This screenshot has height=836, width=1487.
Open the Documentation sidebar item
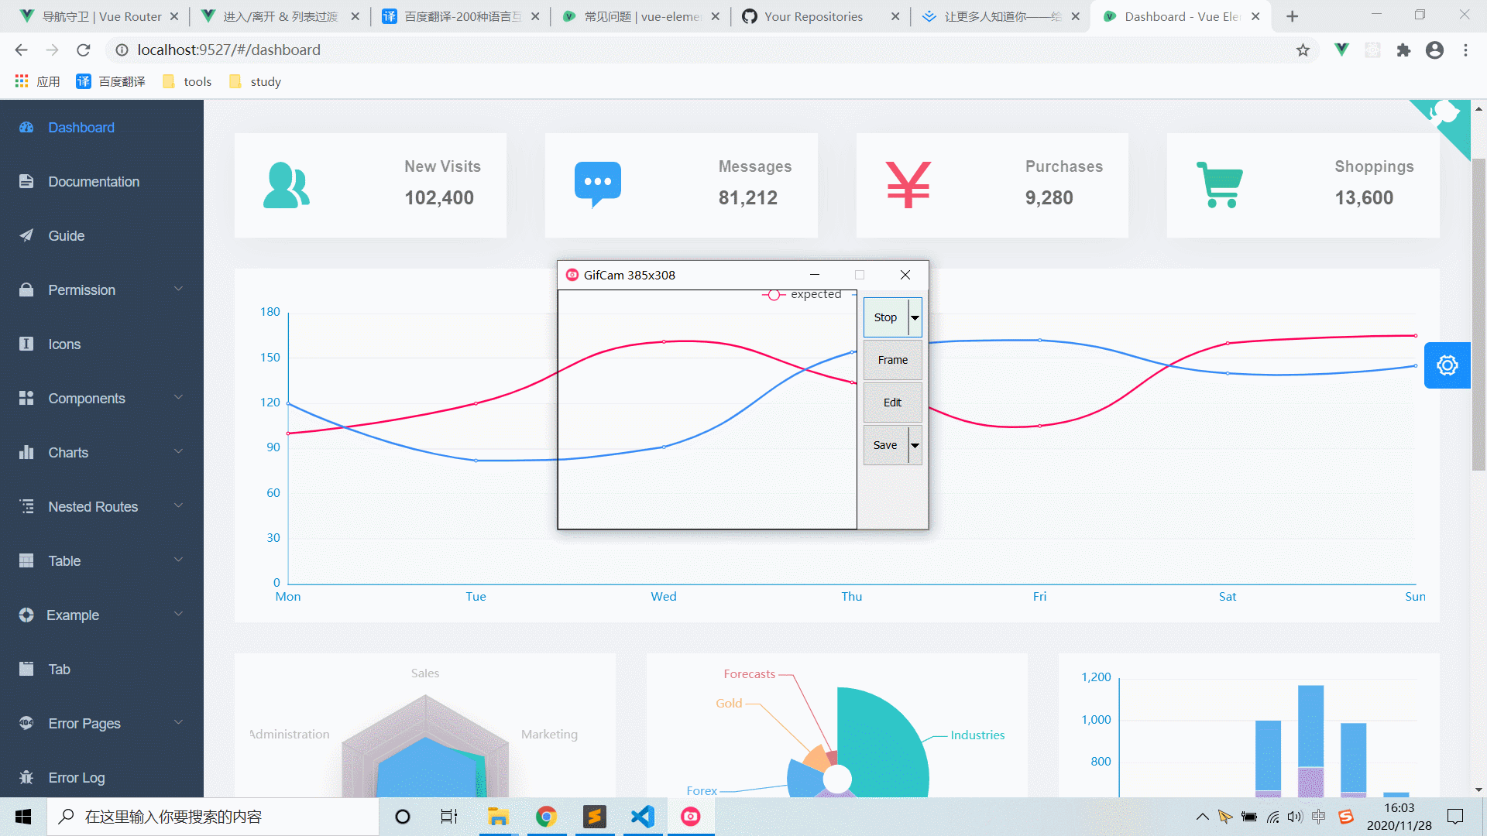coord(94,182)
